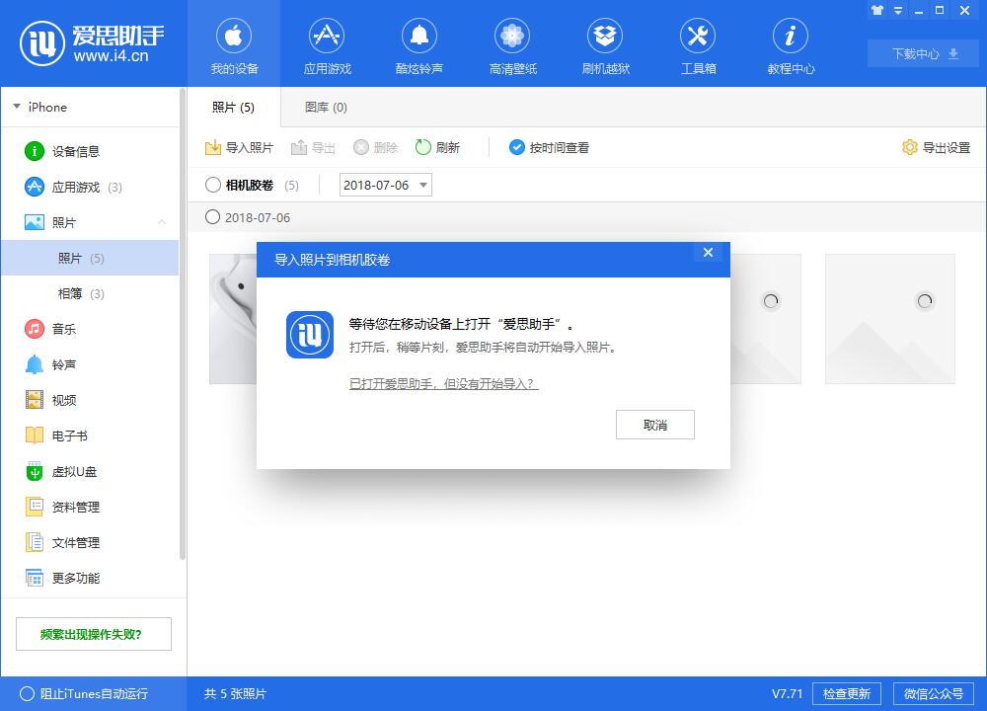Open the 酷炫铃声 section
Image resolution: width=987 pixels, height=711 pixels.
point(419,44)
